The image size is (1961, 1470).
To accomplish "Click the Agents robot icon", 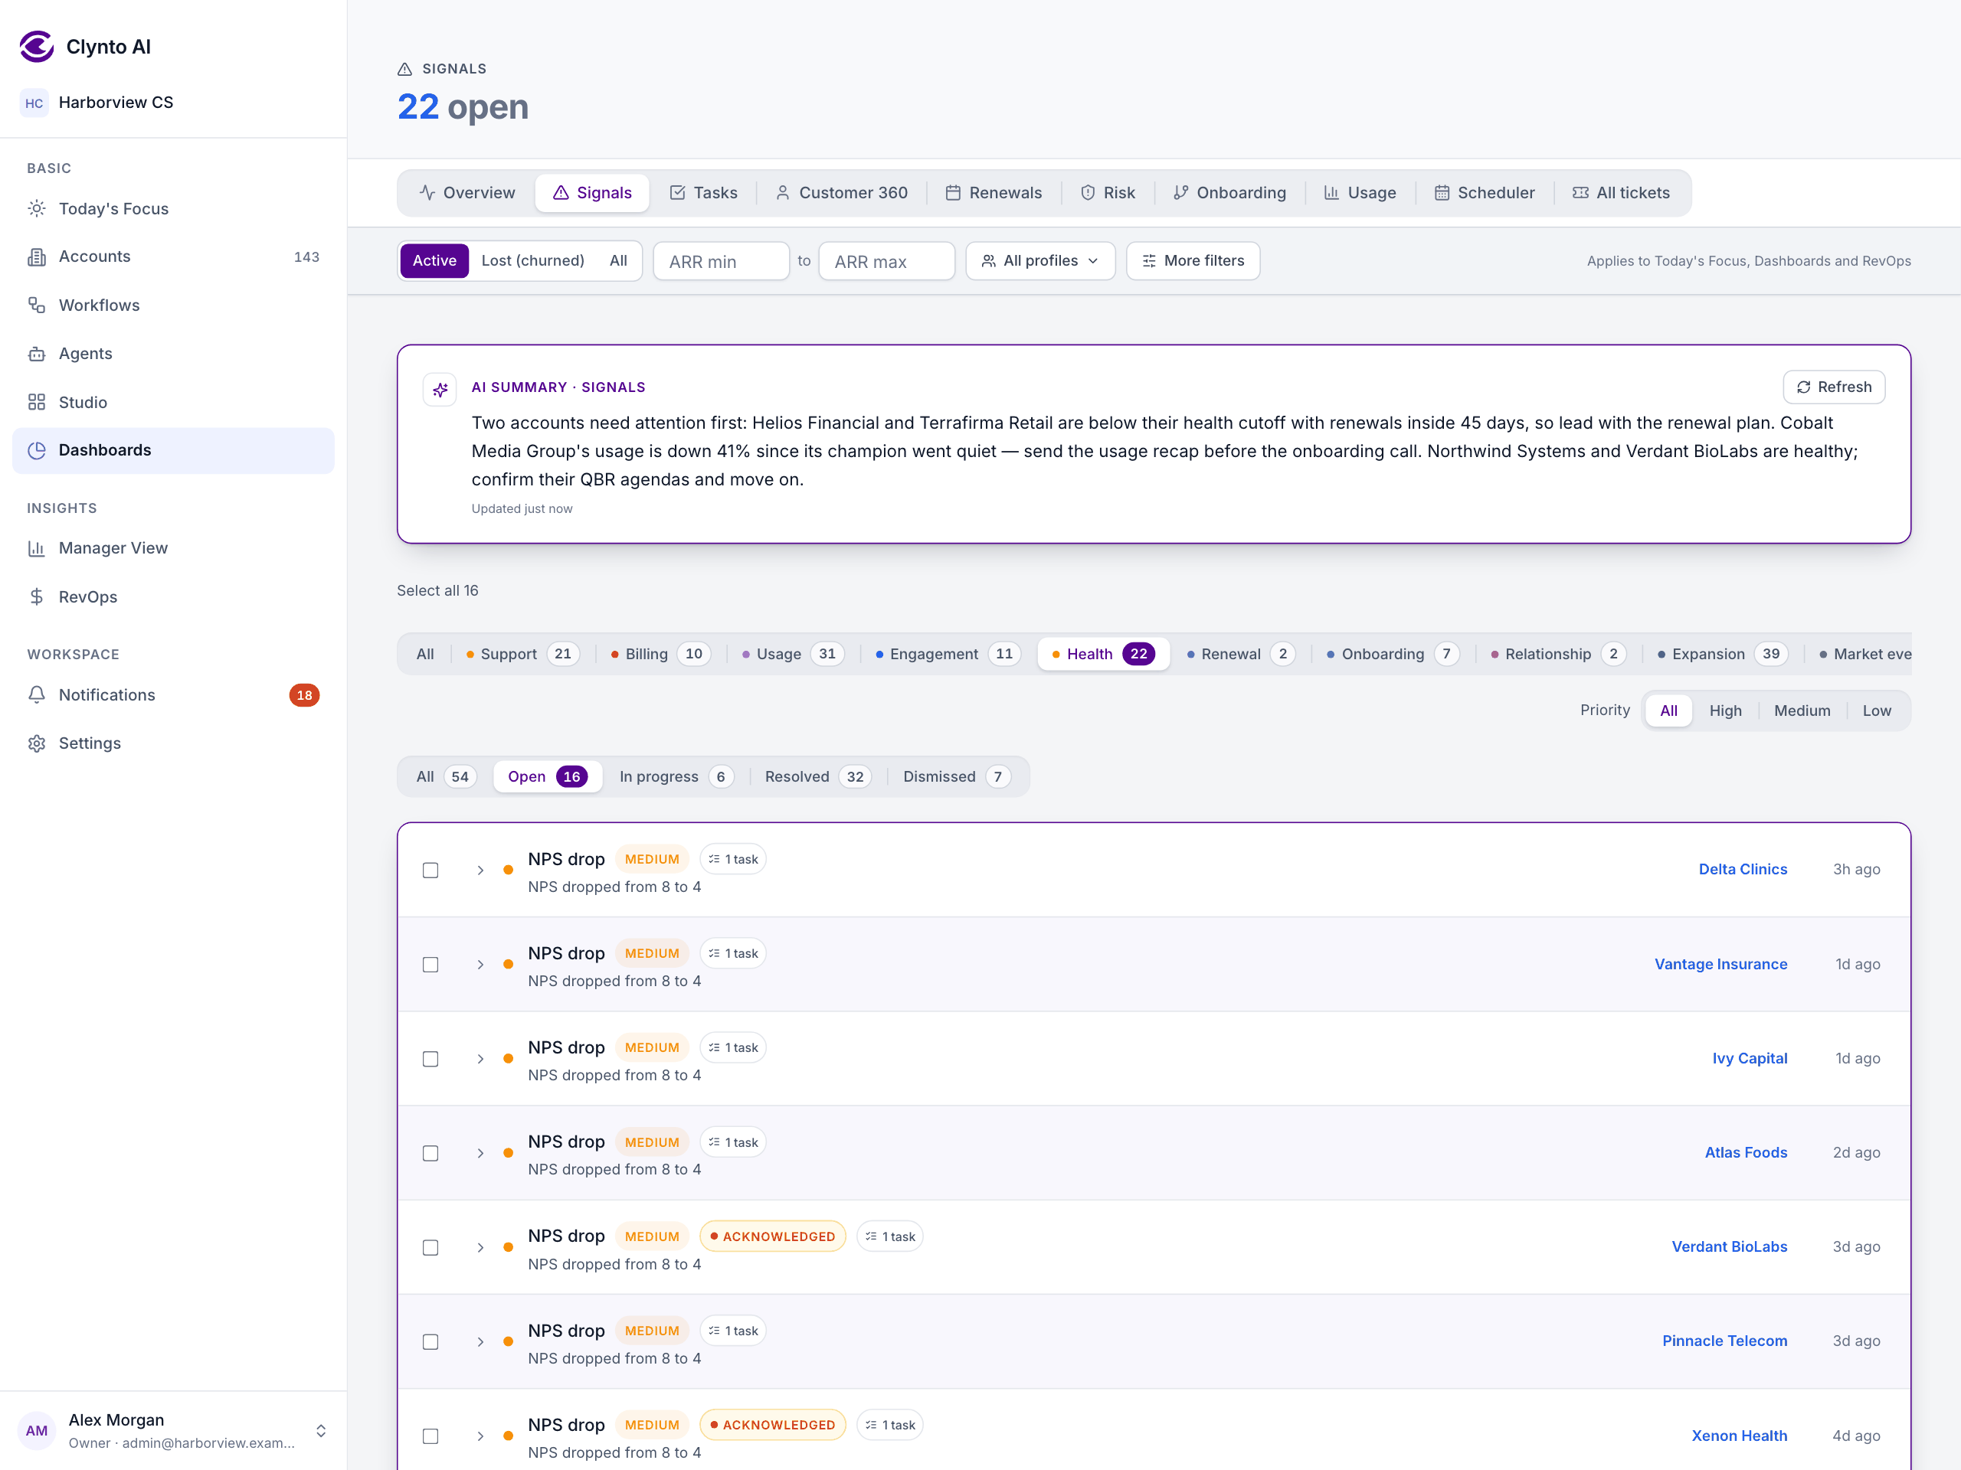I will (x=36, y=354).
